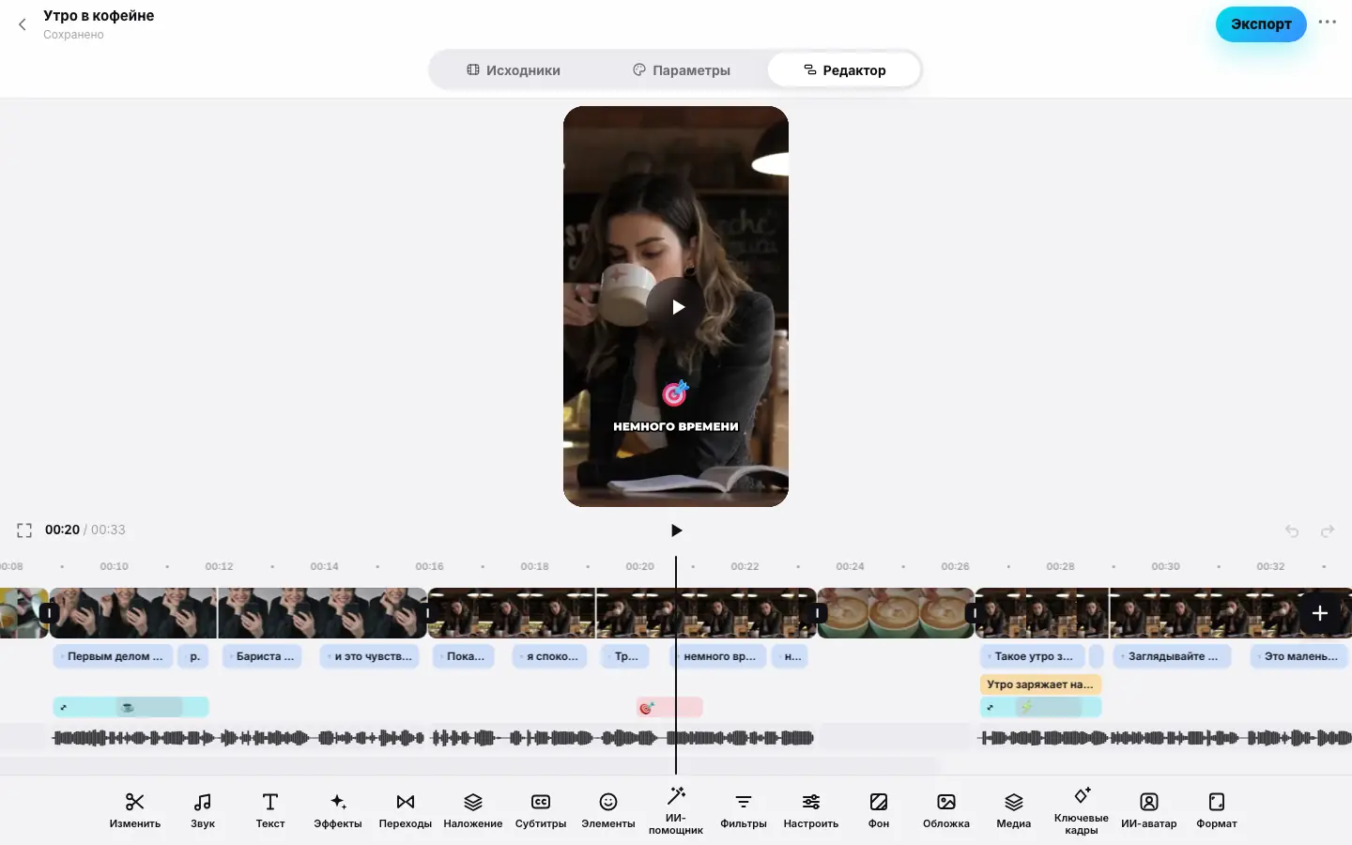Select the Текст tool
The height and width of the screenshot is (845, 1352).
click(270, 811)
